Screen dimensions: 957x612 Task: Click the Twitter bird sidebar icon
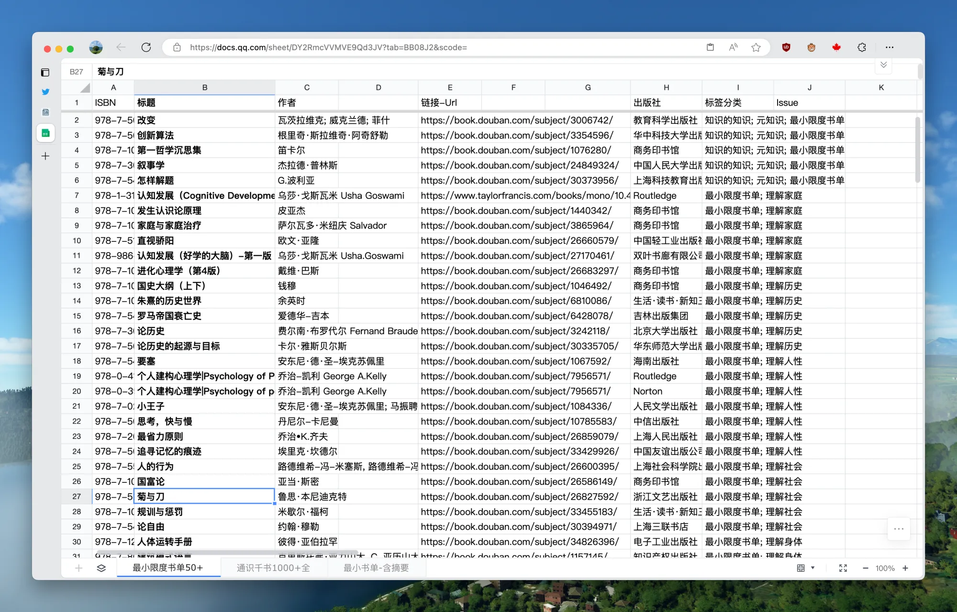(45, 92)
